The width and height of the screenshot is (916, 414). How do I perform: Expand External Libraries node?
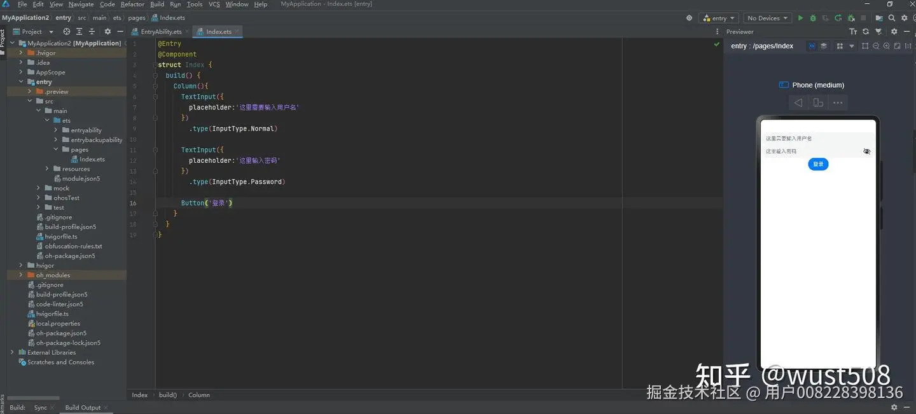coord(12,352)
